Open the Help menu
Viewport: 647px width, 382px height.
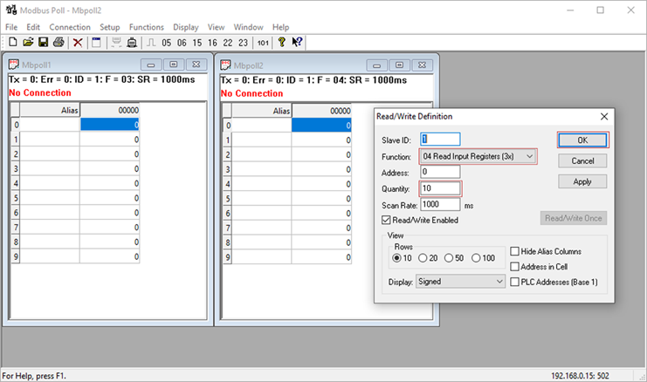(280, 27)
